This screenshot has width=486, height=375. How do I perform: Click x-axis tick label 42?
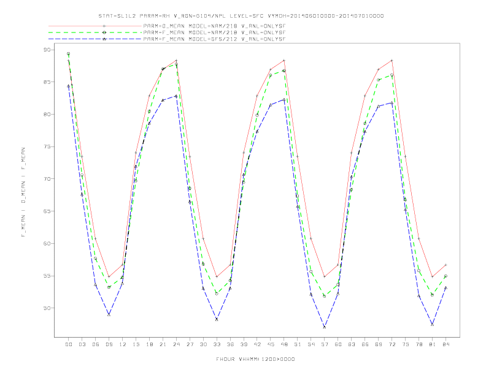tap(257, 344)
